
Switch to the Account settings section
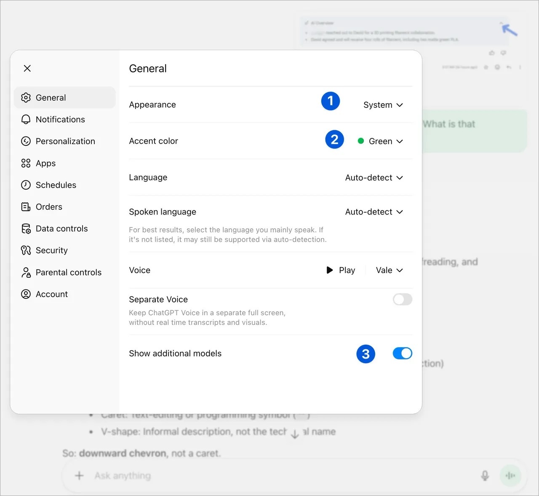(x=51, y=294)
